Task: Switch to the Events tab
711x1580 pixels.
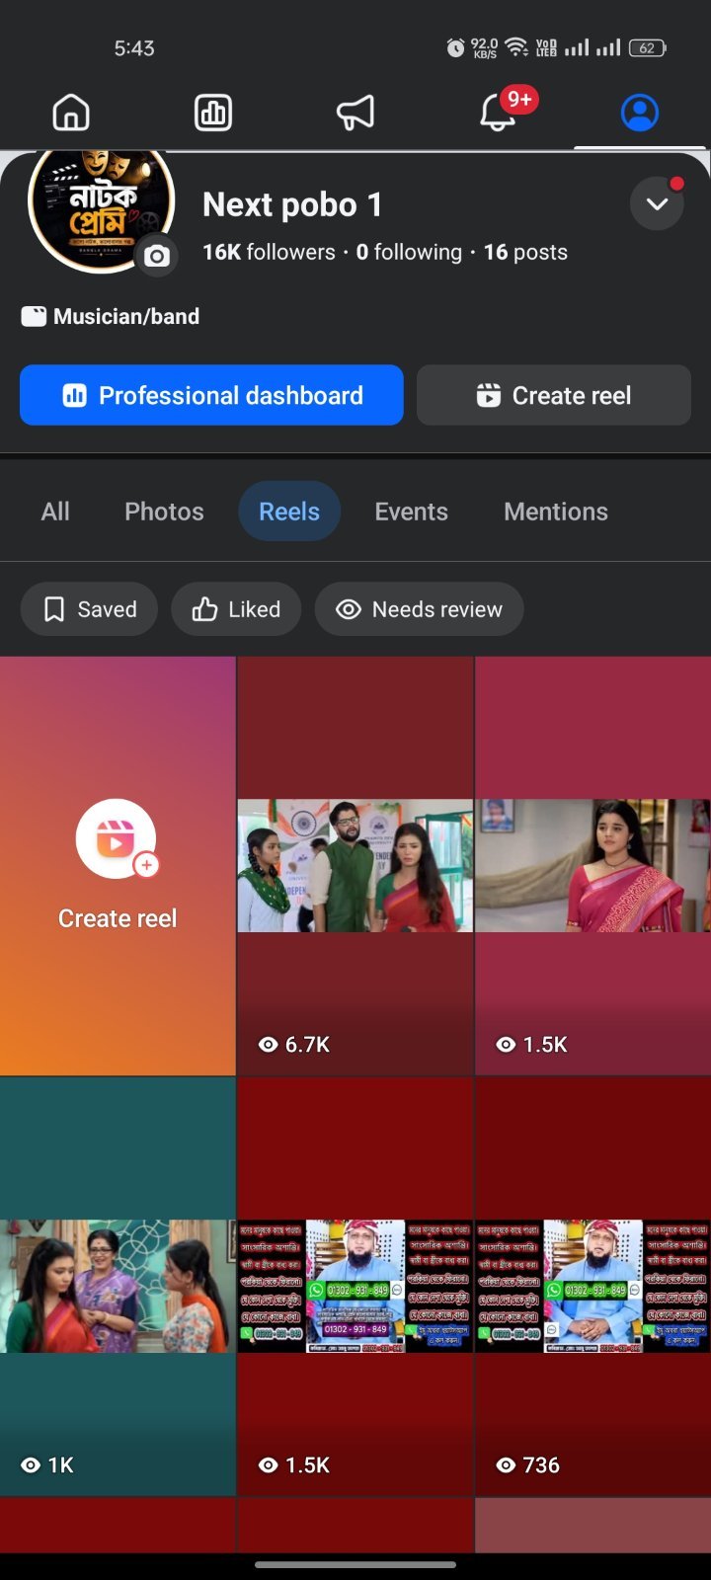Action: click(411, 512)
